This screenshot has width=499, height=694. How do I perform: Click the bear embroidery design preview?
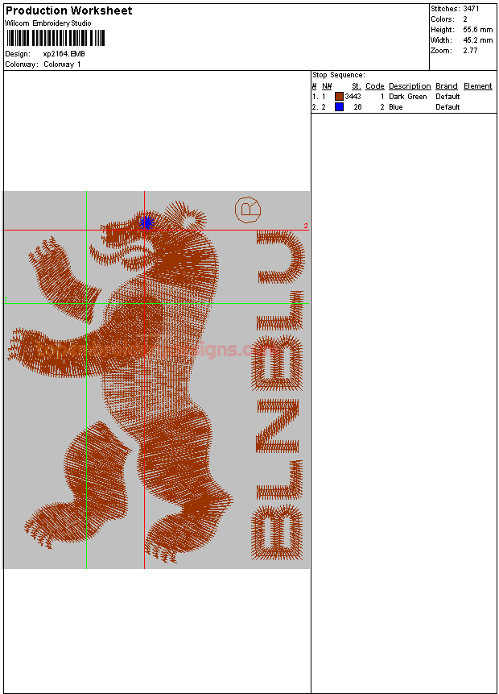156,380
